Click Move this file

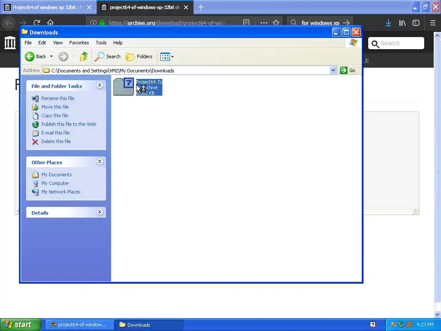55,107
